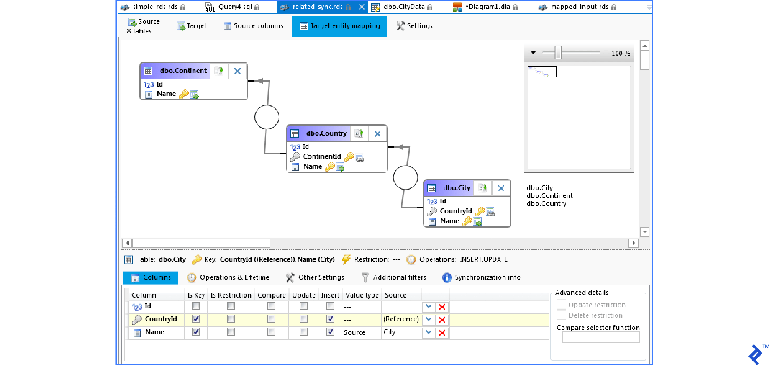Open the Source columns tab
This screenshot has height=365, width=769.
(x=254, y=26)
